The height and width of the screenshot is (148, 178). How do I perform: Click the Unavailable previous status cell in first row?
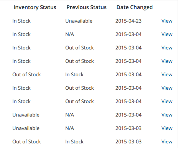point(79,21)
